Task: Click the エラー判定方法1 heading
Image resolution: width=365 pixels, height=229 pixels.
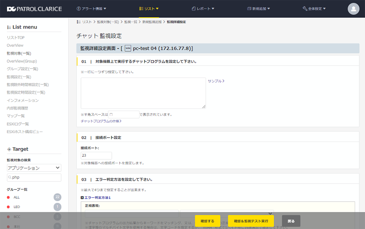Action: click(x=97, y=197)
